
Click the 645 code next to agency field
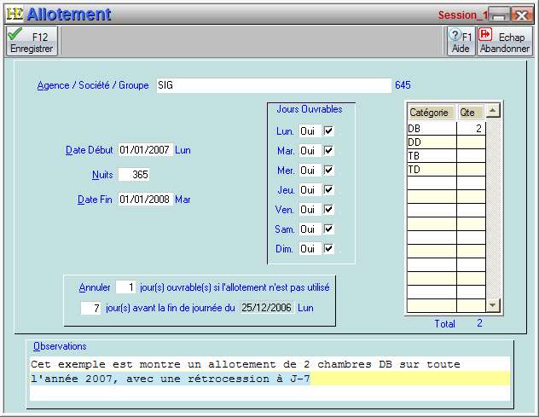[403, 85]
